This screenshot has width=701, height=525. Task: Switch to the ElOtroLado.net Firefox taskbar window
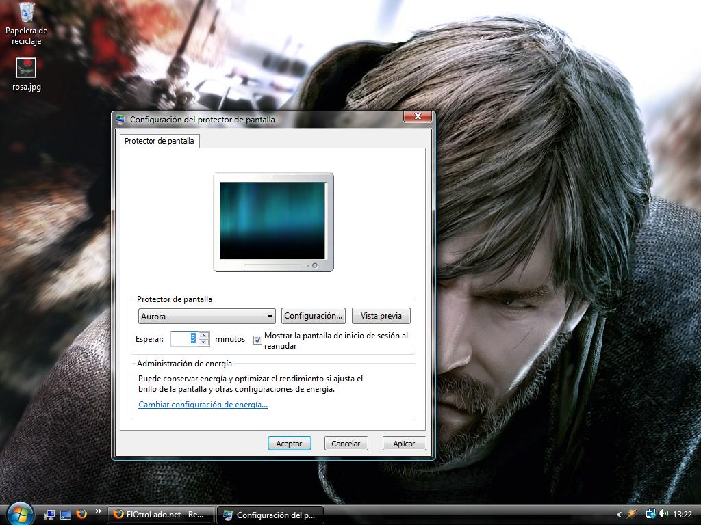160,515
